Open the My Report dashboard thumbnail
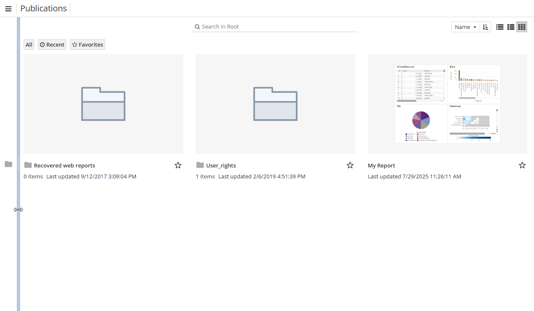534x311 pixels. pos(447,104)
